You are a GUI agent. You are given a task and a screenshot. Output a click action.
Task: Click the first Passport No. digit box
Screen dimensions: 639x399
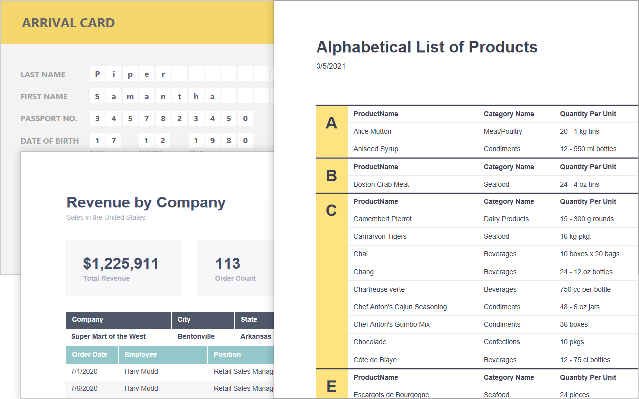[x=97, y=118]
